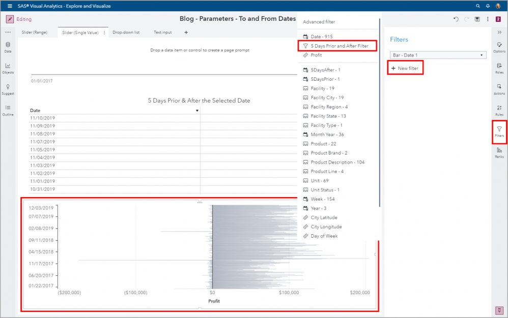Click the left sidebar ellipsis dots

coord(8,33)
